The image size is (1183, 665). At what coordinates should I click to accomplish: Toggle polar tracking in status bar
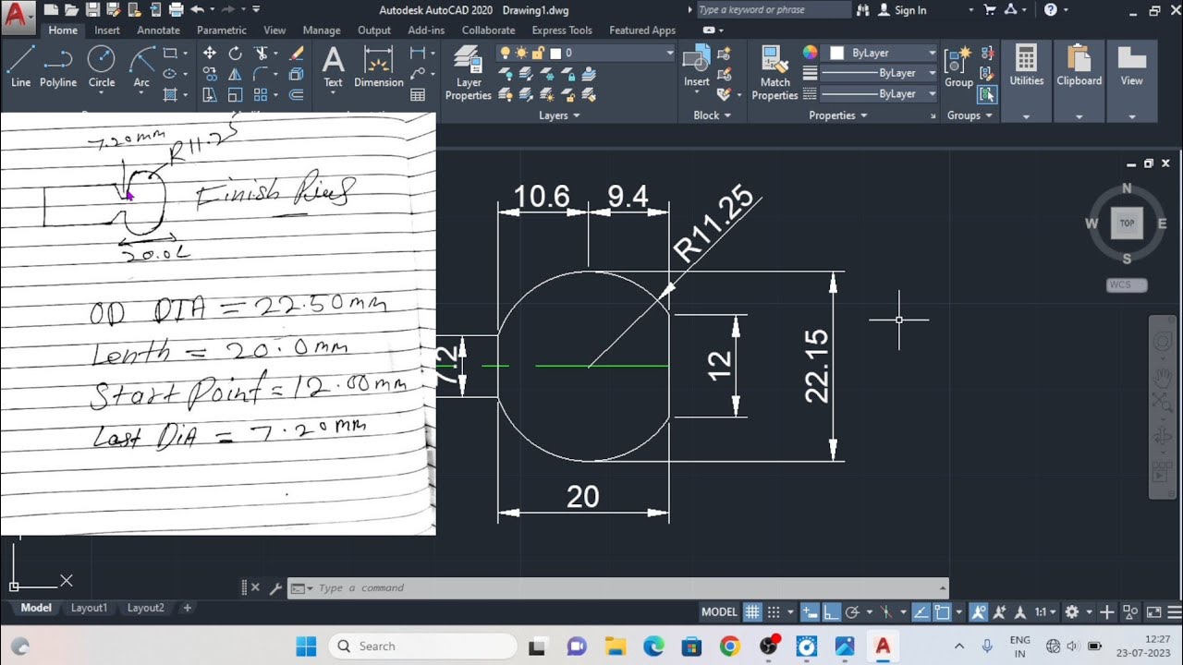pyautogui.click(x=853, y=611)
